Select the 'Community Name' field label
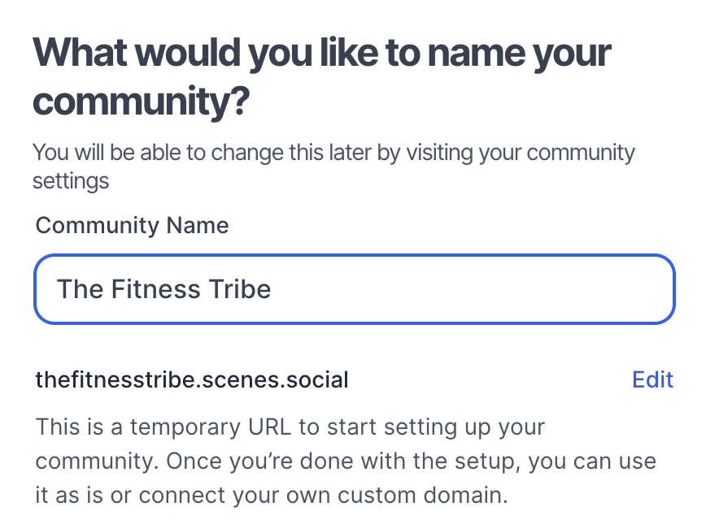Screen dimensions: 719x524 [132, 225]
